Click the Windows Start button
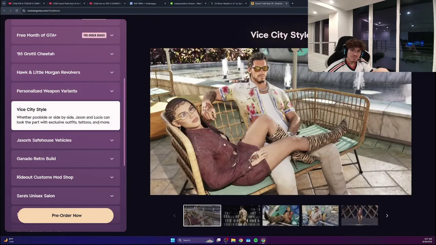The width and height of the screenshot is (436, 245). [173, 240]
